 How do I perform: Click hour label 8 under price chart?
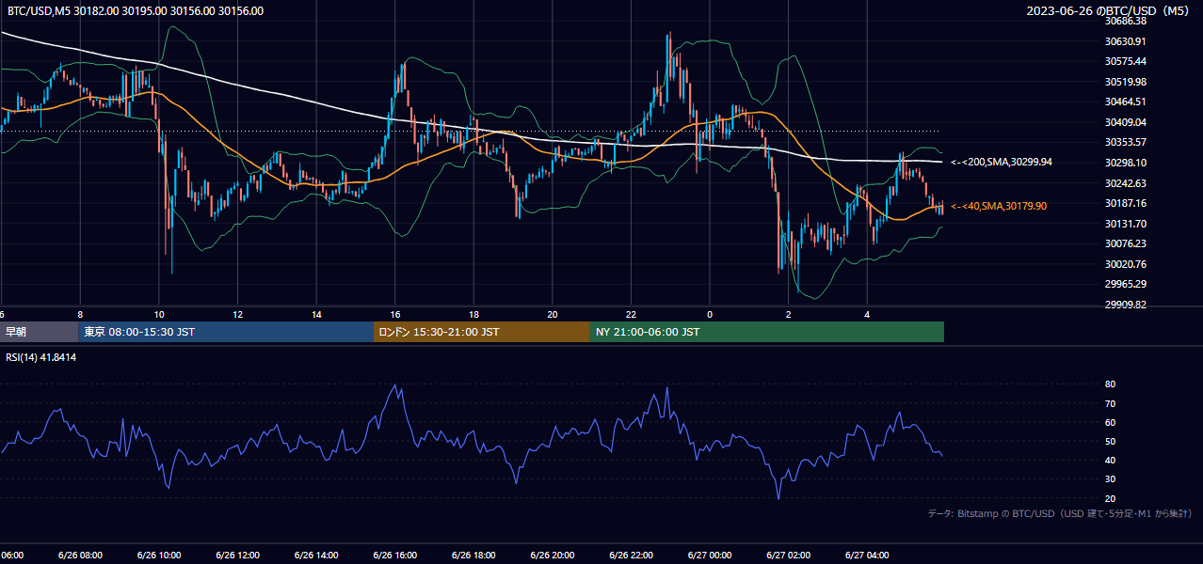click(x=80, y=315)
